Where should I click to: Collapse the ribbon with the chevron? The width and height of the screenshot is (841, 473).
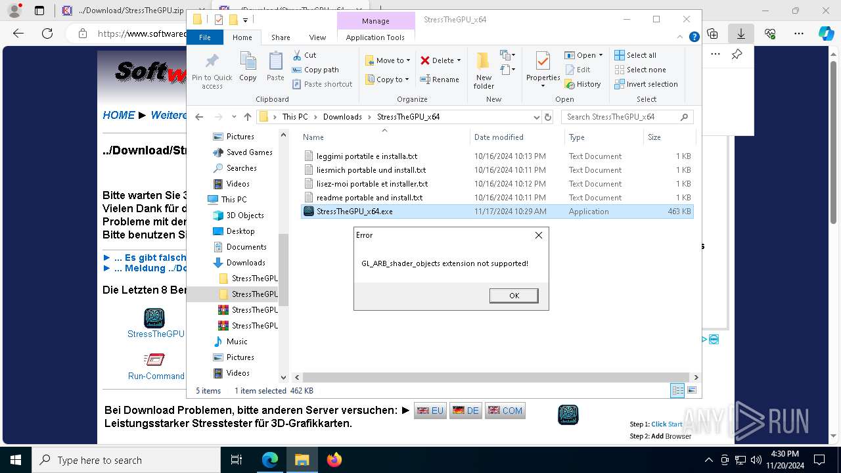coord(681,37)
